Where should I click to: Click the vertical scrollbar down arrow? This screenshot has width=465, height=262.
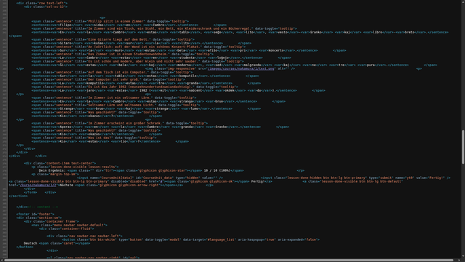(463, 256)
